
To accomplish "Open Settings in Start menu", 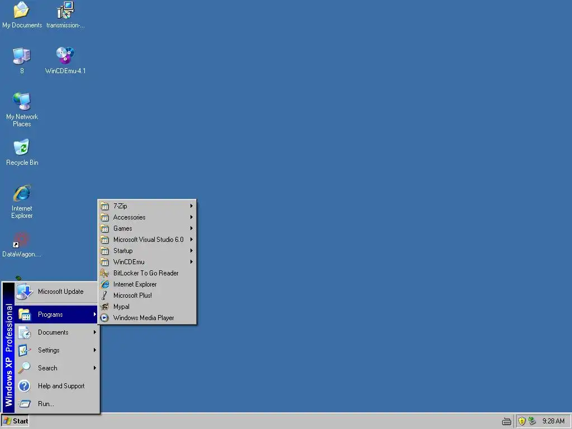I will 56,350.
